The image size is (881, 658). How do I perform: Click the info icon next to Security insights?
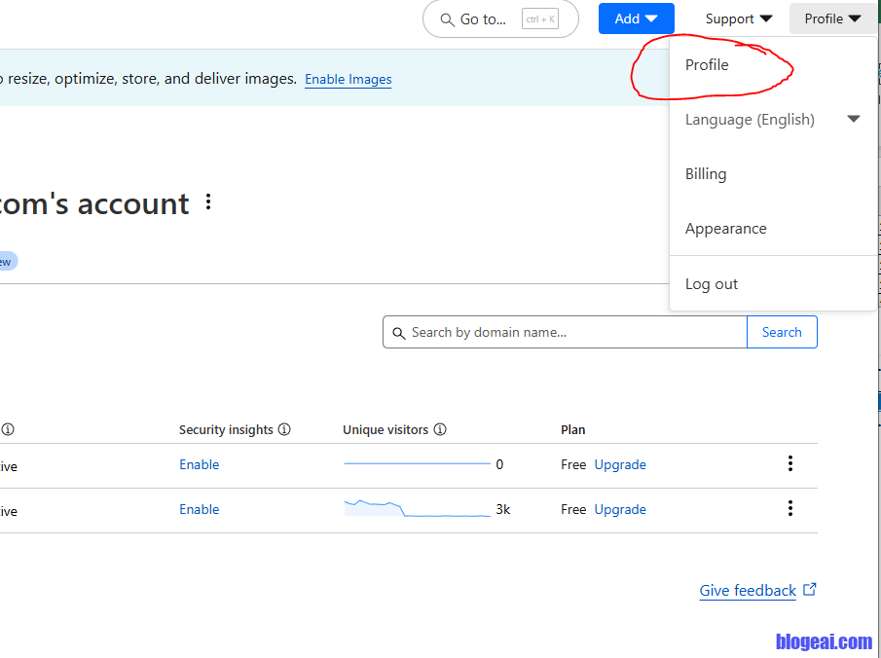(284, 429)
